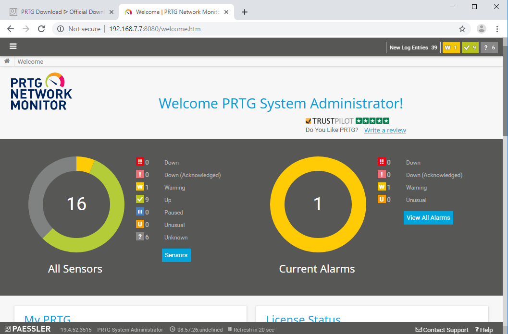Select the yellow W warning badge in header
Image resolution: width=508 pixels, height=334 pixels.
(x=451, y=47)
